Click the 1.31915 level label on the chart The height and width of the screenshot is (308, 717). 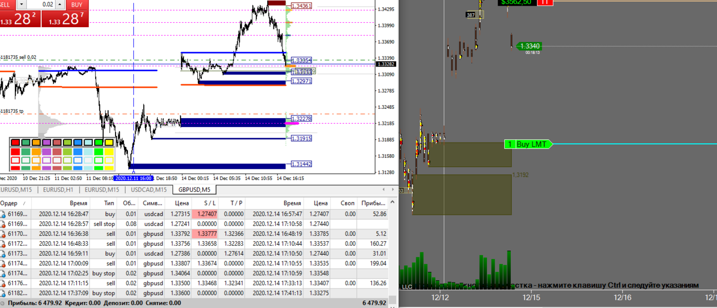click(301, 138)
